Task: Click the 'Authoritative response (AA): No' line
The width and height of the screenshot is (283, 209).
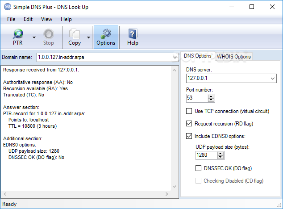Action: coord(38,82)
